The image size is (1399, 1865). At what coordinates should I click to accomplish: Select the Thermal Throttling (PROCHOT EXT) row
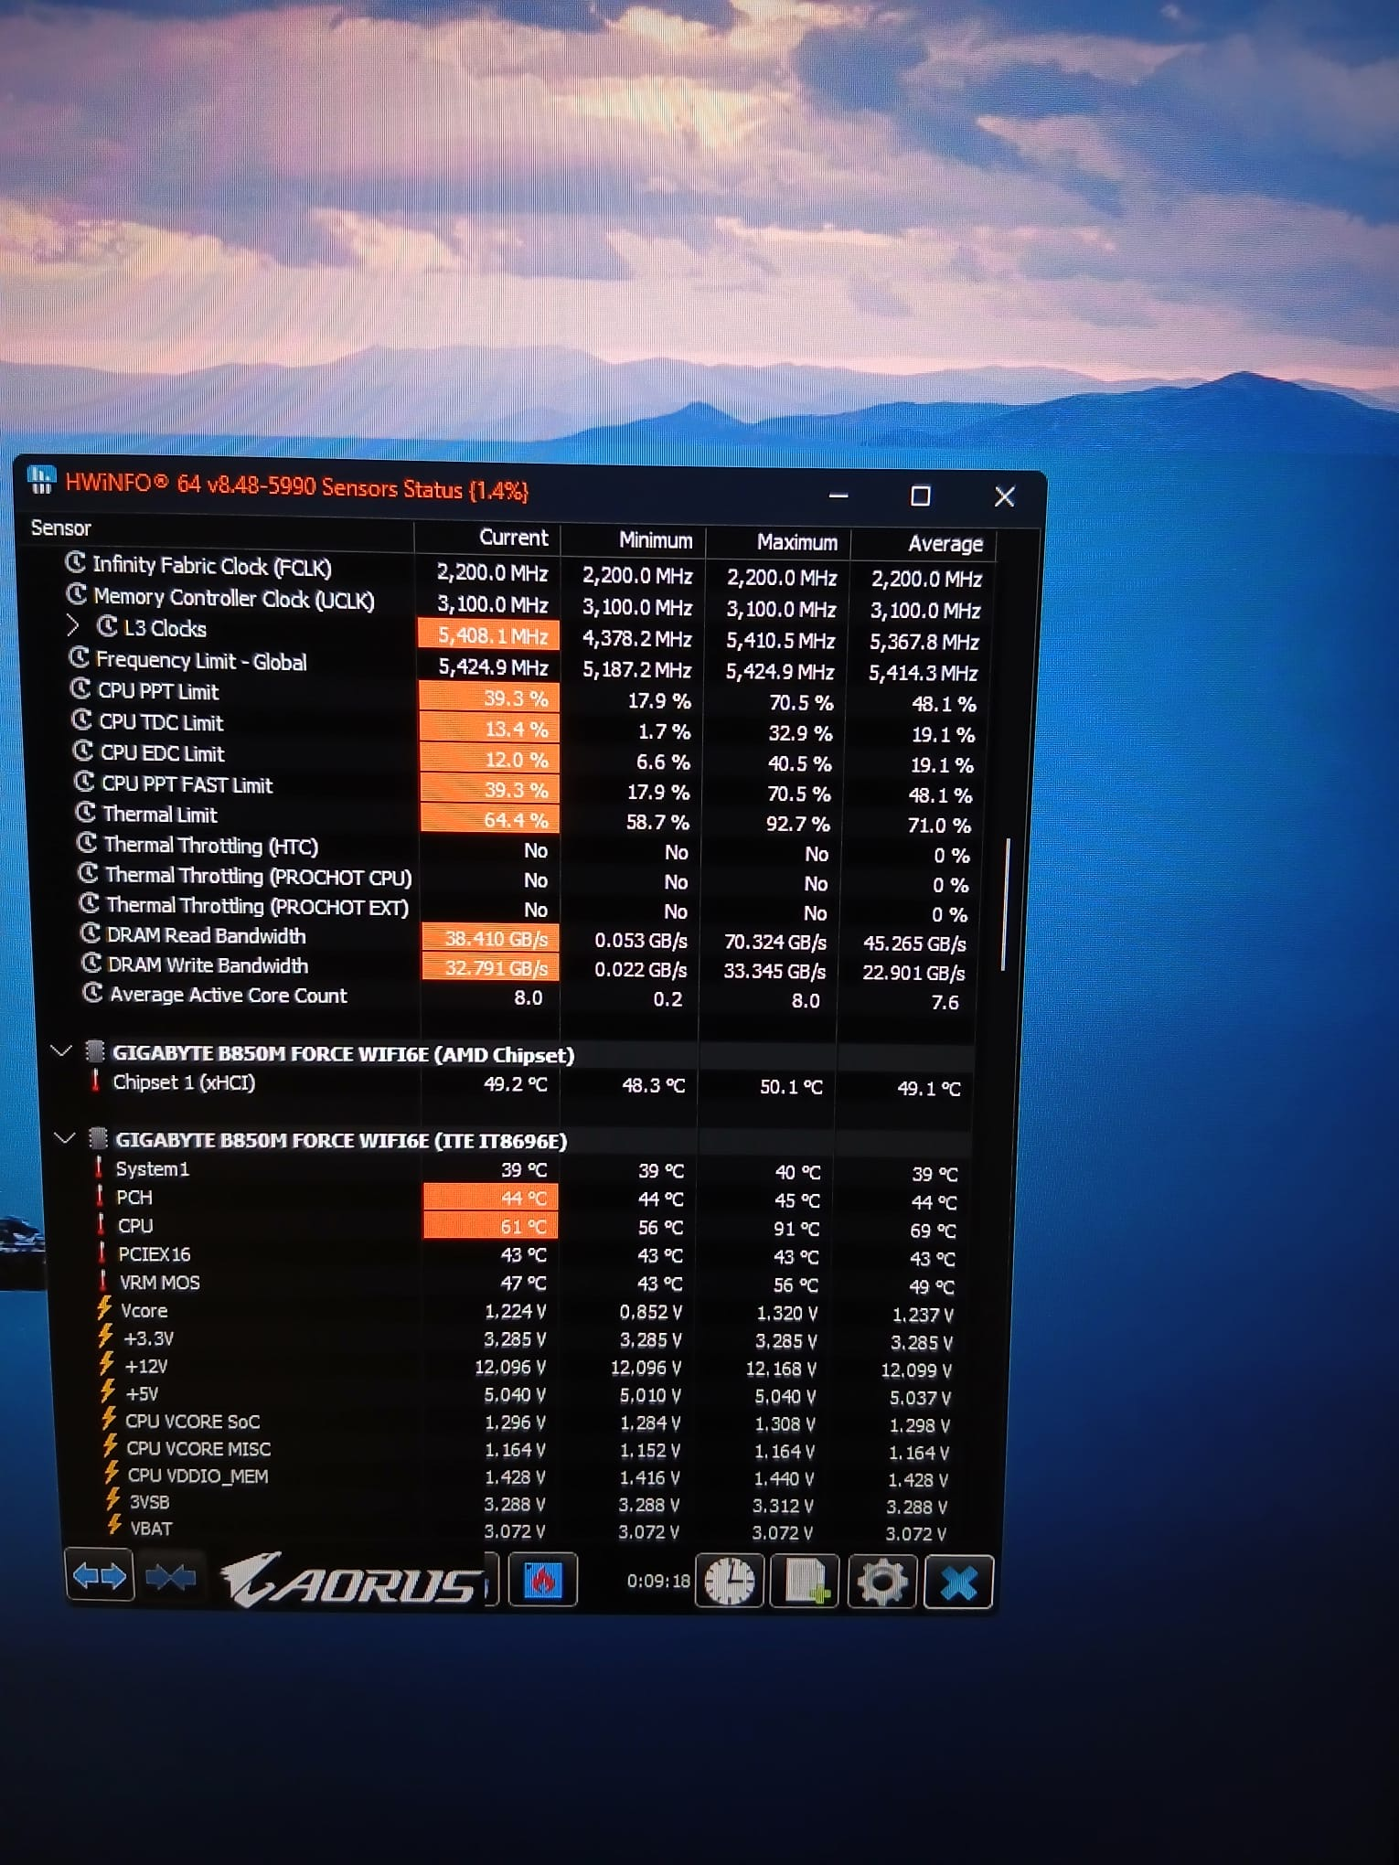pyautogui.click(x=524, y=909)
